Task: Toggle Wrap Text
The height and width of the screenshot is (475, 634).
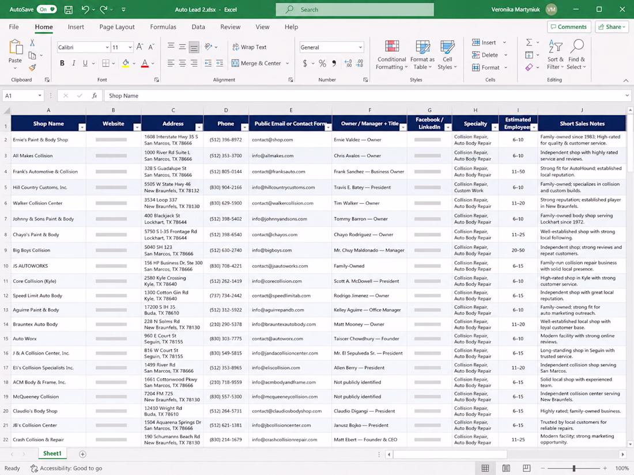Action: [250, 47]
